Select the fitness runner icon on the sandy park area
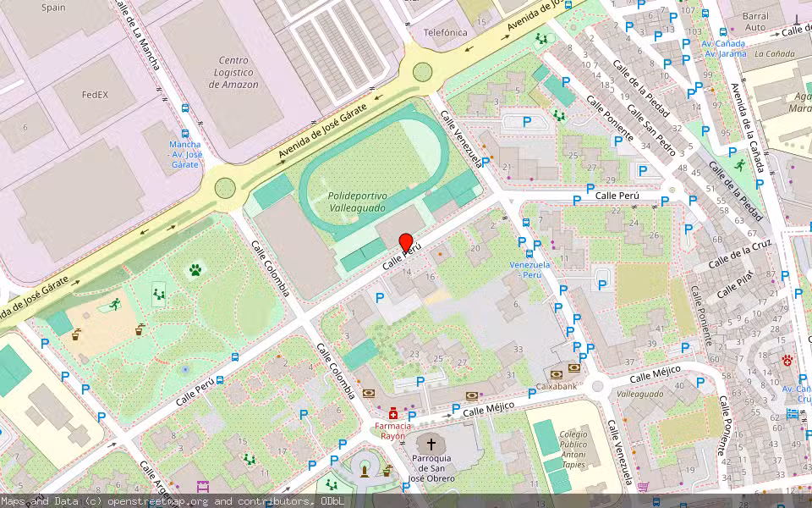The height and width of the screenshot is (508, 812). click(x=114, y=304)
